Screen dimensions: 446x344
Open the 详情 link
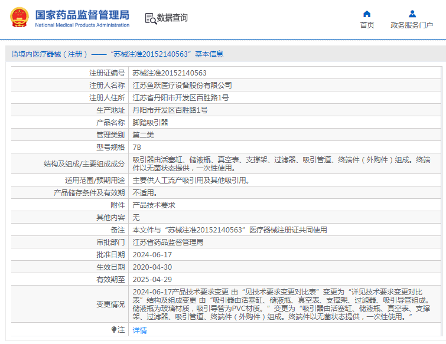(139, 330)
